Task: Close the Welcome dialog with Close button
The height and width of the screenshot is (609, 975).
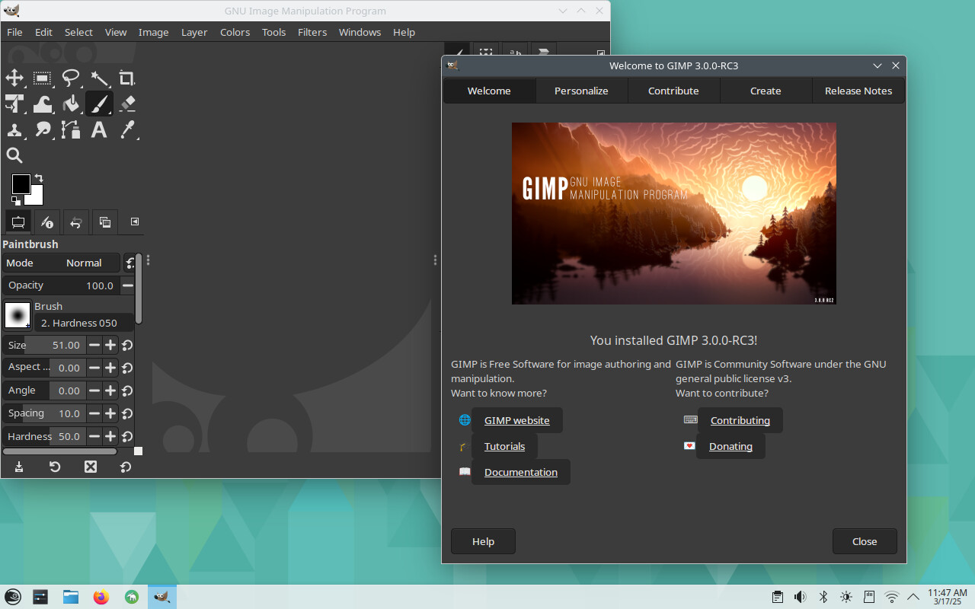Action: [x=865, y=541]
